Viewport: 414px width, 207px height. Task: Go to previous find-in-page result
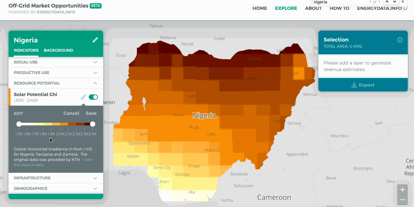coord(387,2)
